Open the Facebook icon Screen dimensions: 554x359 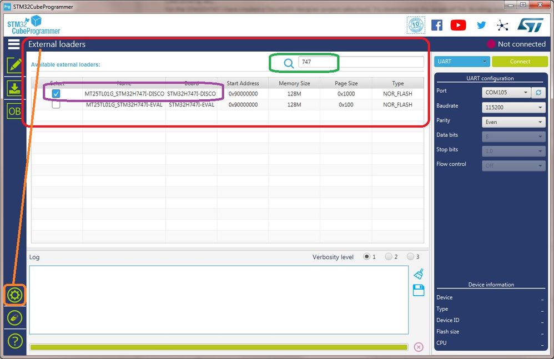(x=437, y=25)
